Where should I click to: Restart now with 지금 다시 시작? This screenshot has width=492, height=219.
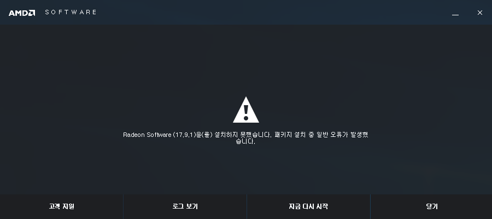point(308,206)
